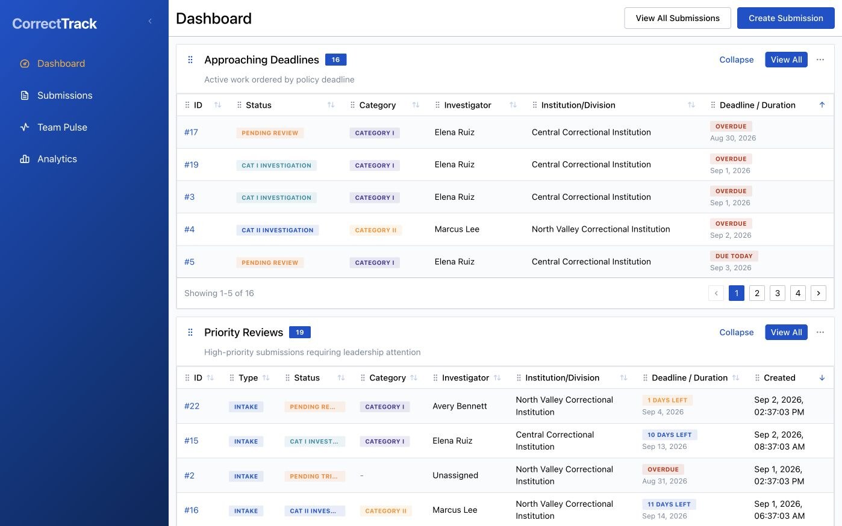Screen dimensions: 842x526
Task: Sort Priority Reviews by Institution/Division
Action: click(623, 377)
